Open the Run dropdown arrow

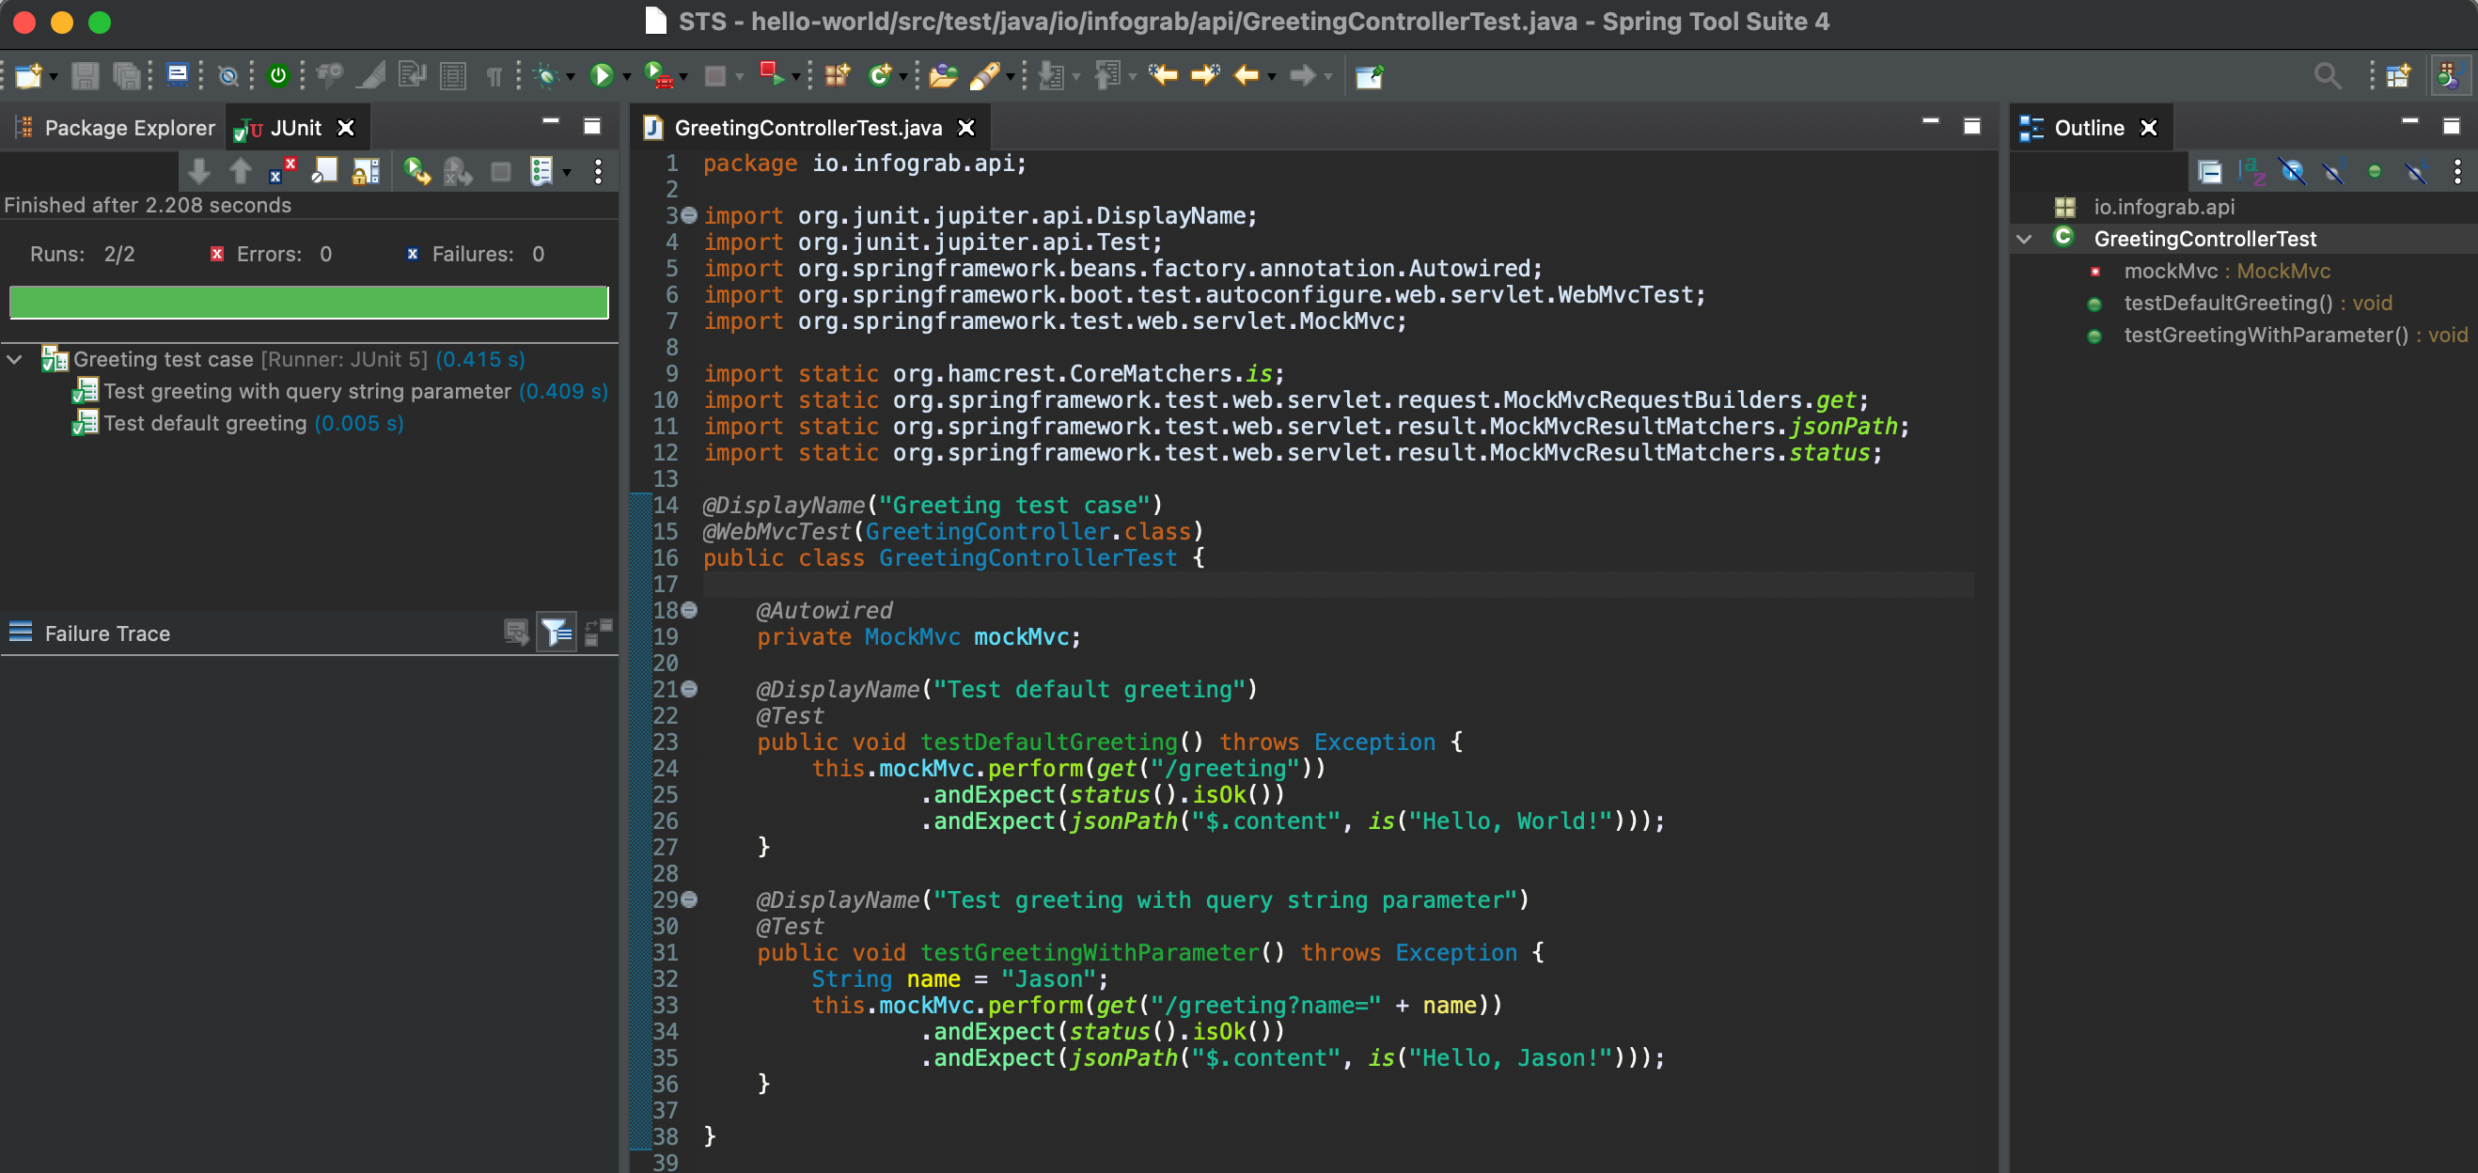(626, 77)
